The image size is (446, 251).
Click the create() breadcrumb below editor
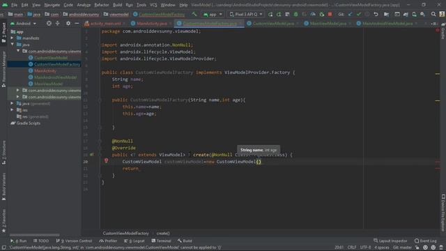(x=163, y=234)
